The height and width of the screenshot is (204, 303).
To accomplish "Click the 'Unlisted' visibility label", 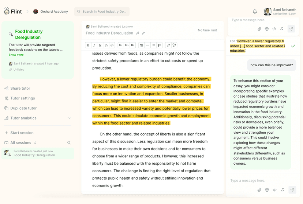I will tap(19, 70).
